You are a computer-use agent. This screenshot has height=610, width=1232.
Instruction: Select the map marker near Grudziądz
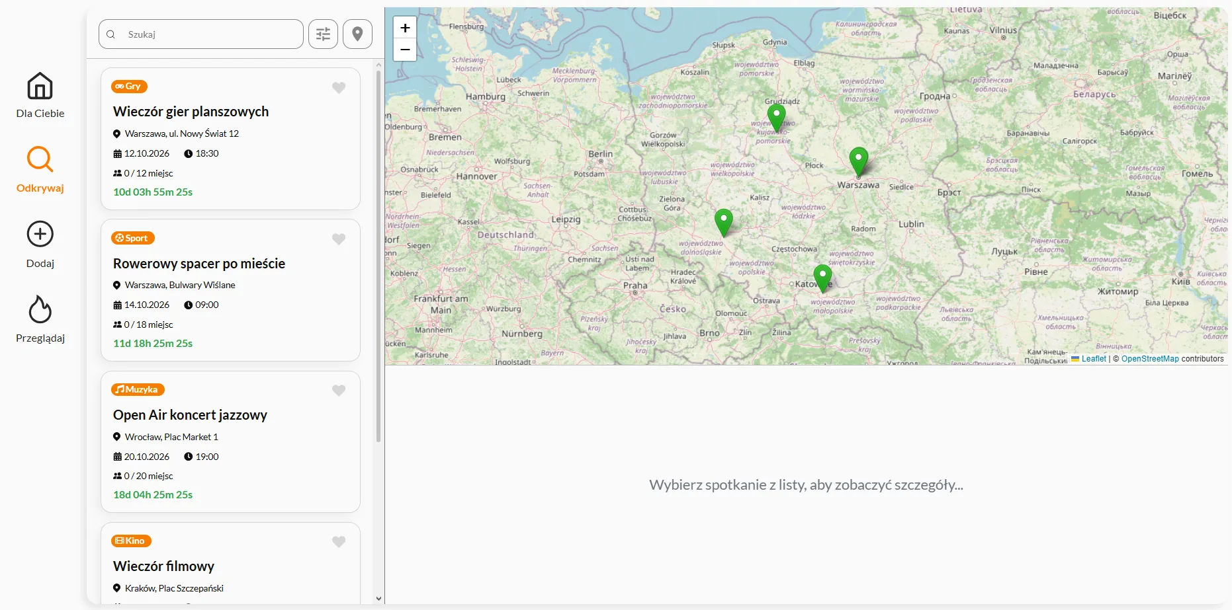coord(776,119)
